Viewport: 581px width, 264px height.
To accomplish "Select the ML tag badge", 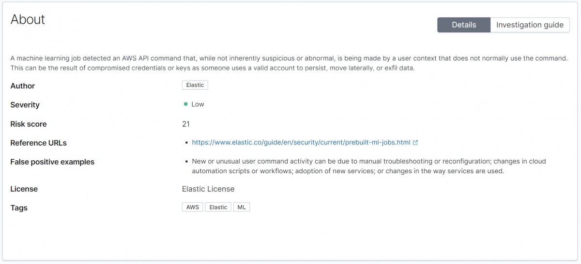I will coord(241,207).
